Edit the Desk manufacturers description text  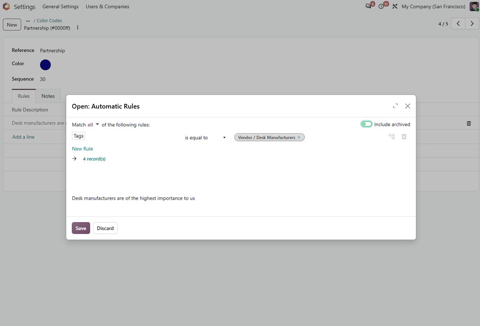point(133,198)
